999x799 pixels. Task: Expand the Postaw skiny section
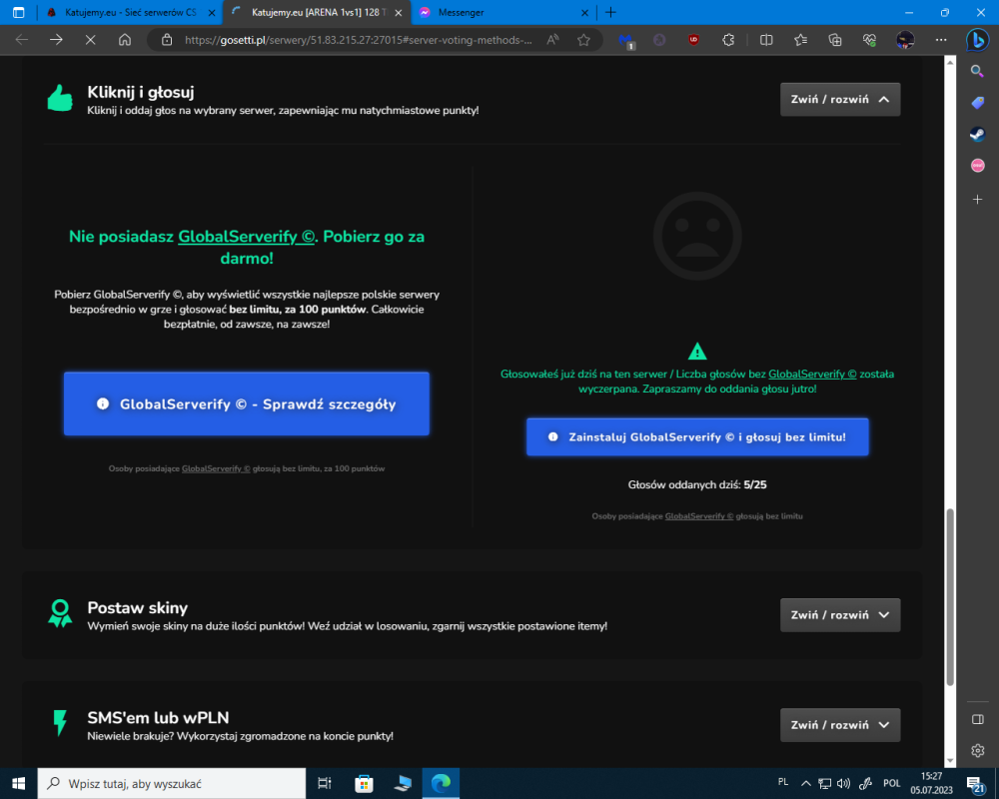(840, 615)
